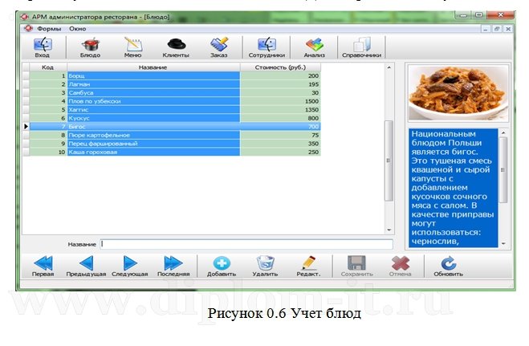
Task: Close the inner Блюдо child window
Action: point(508,29)
